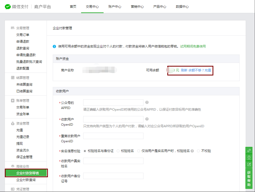Click the blue info icon beside the notice
The image size is (255, 192).
coord(54,46)
